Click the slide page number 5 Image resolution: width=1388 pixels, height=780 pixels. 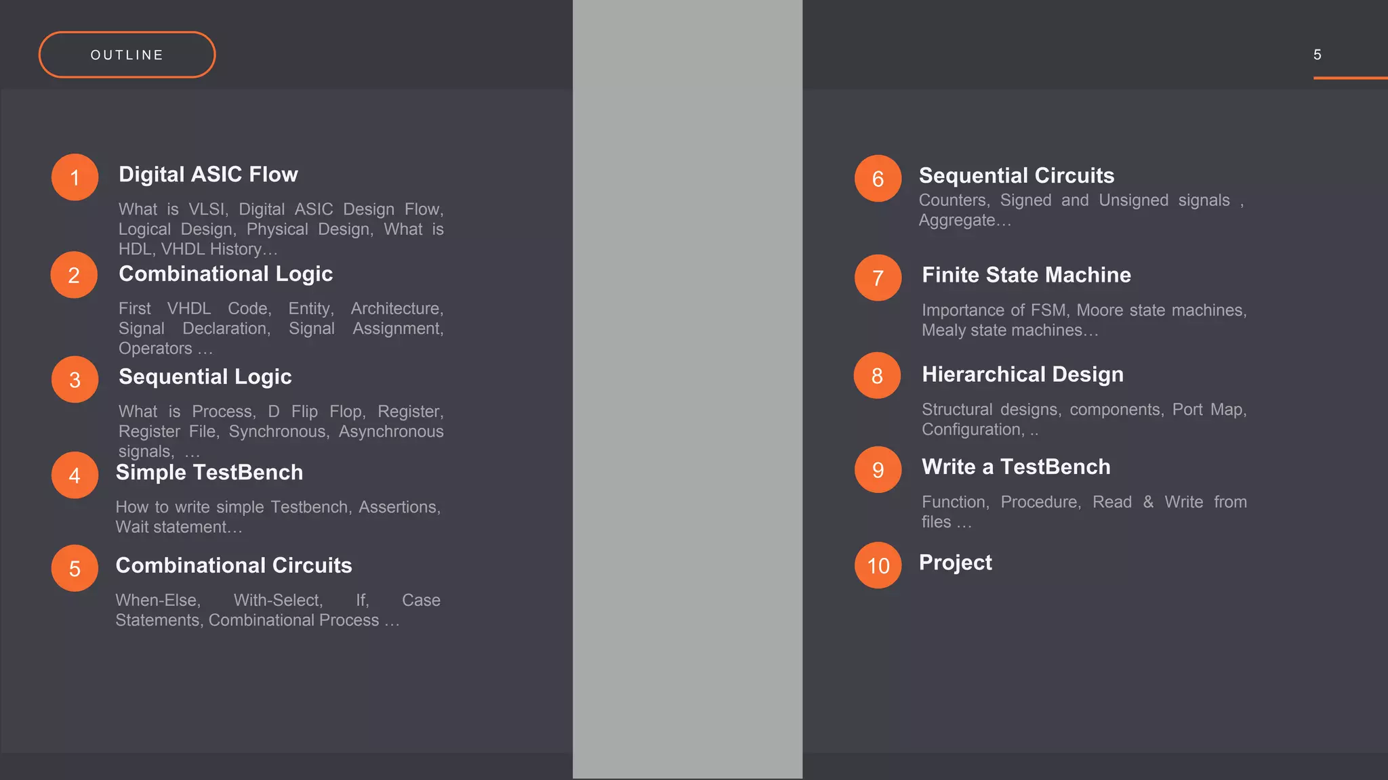click(1317, 55)
